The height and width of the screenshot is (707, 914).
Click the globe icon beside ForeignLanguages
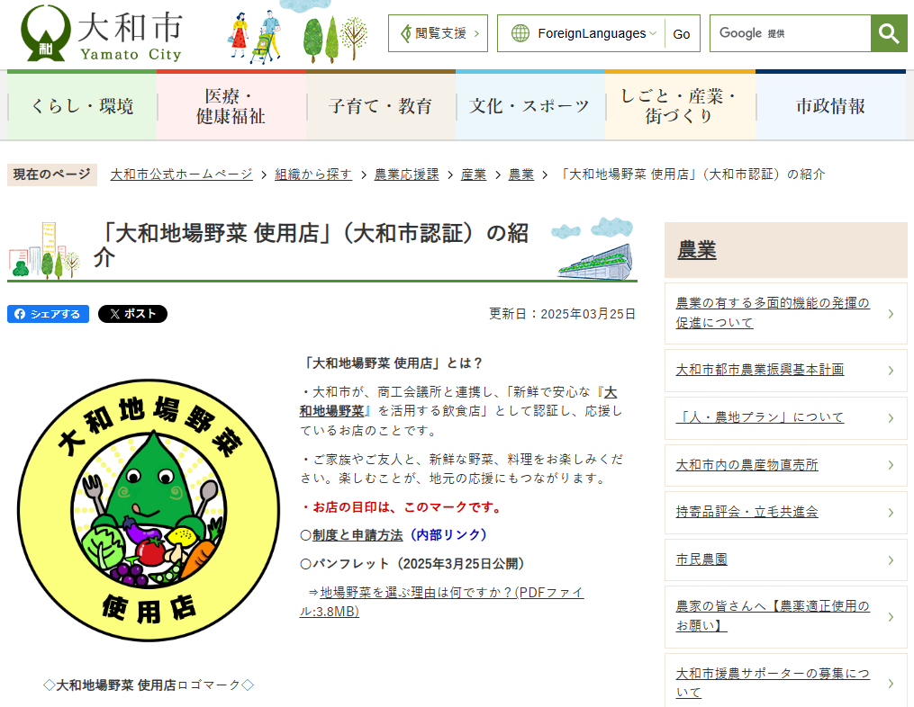coord(520,33)
